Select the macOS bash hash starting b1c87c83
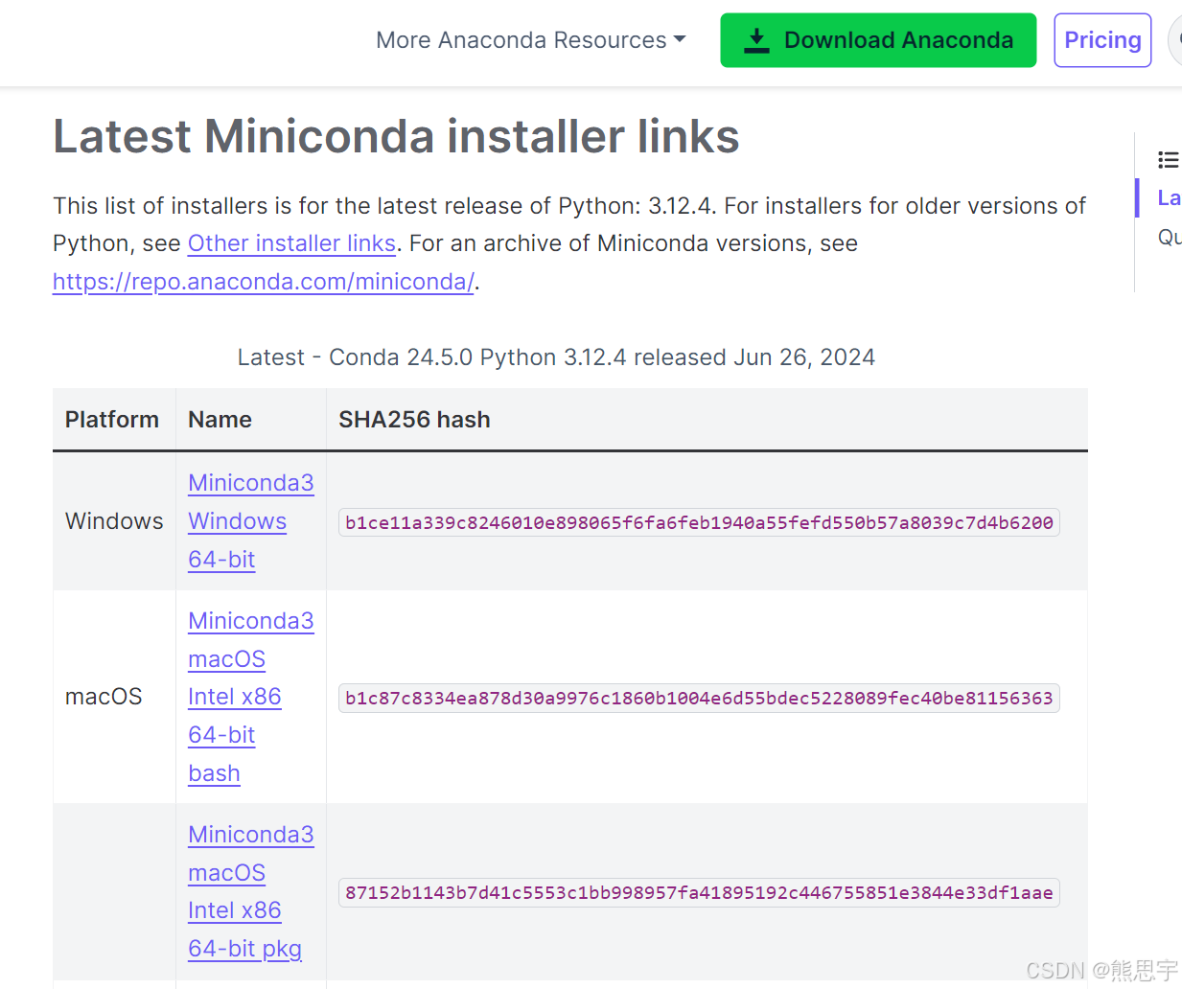Image resolution: width=1182 pixels, height=989 pixels. 699,698
